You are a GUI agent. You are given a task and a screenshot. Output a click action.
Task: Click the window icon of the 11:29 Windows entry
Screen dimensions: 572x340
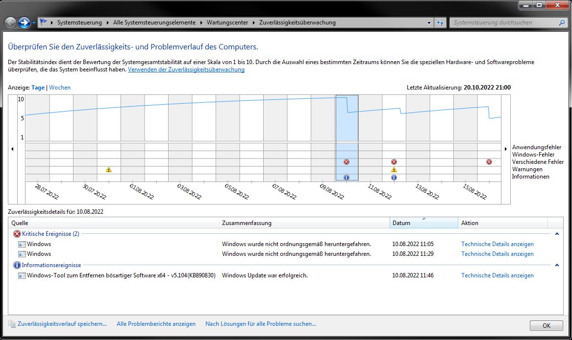22,254
